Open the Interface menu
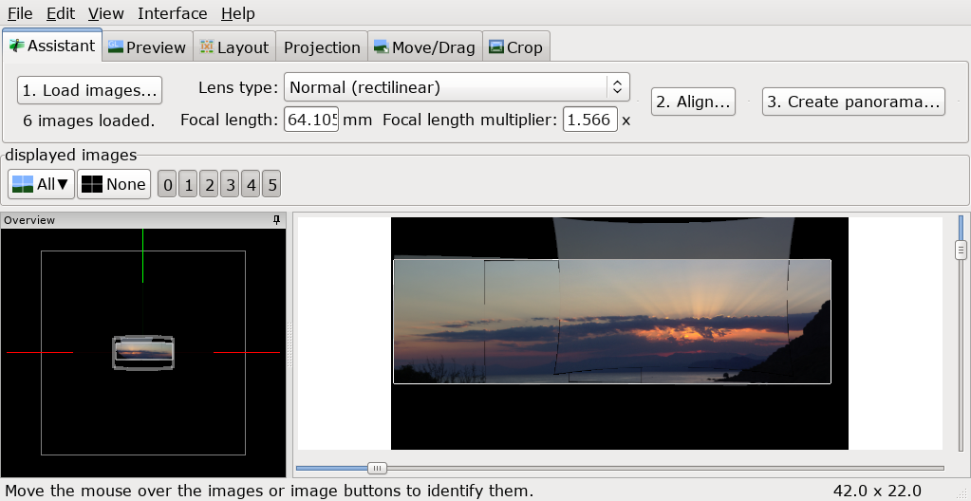Image resolution: width=971 pixels, height=501 pixels. click(172, 13)
